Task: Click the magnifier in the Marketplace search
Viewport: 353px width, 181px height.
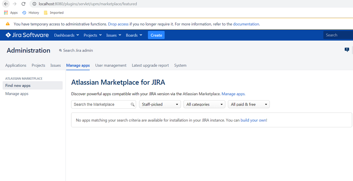Action: coord(133,104)
